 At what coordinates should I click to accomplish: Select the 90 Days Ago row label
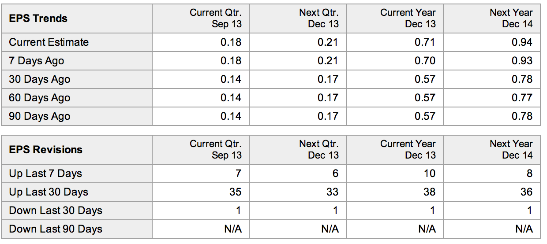pyautogui.click(x=40, y=116)
